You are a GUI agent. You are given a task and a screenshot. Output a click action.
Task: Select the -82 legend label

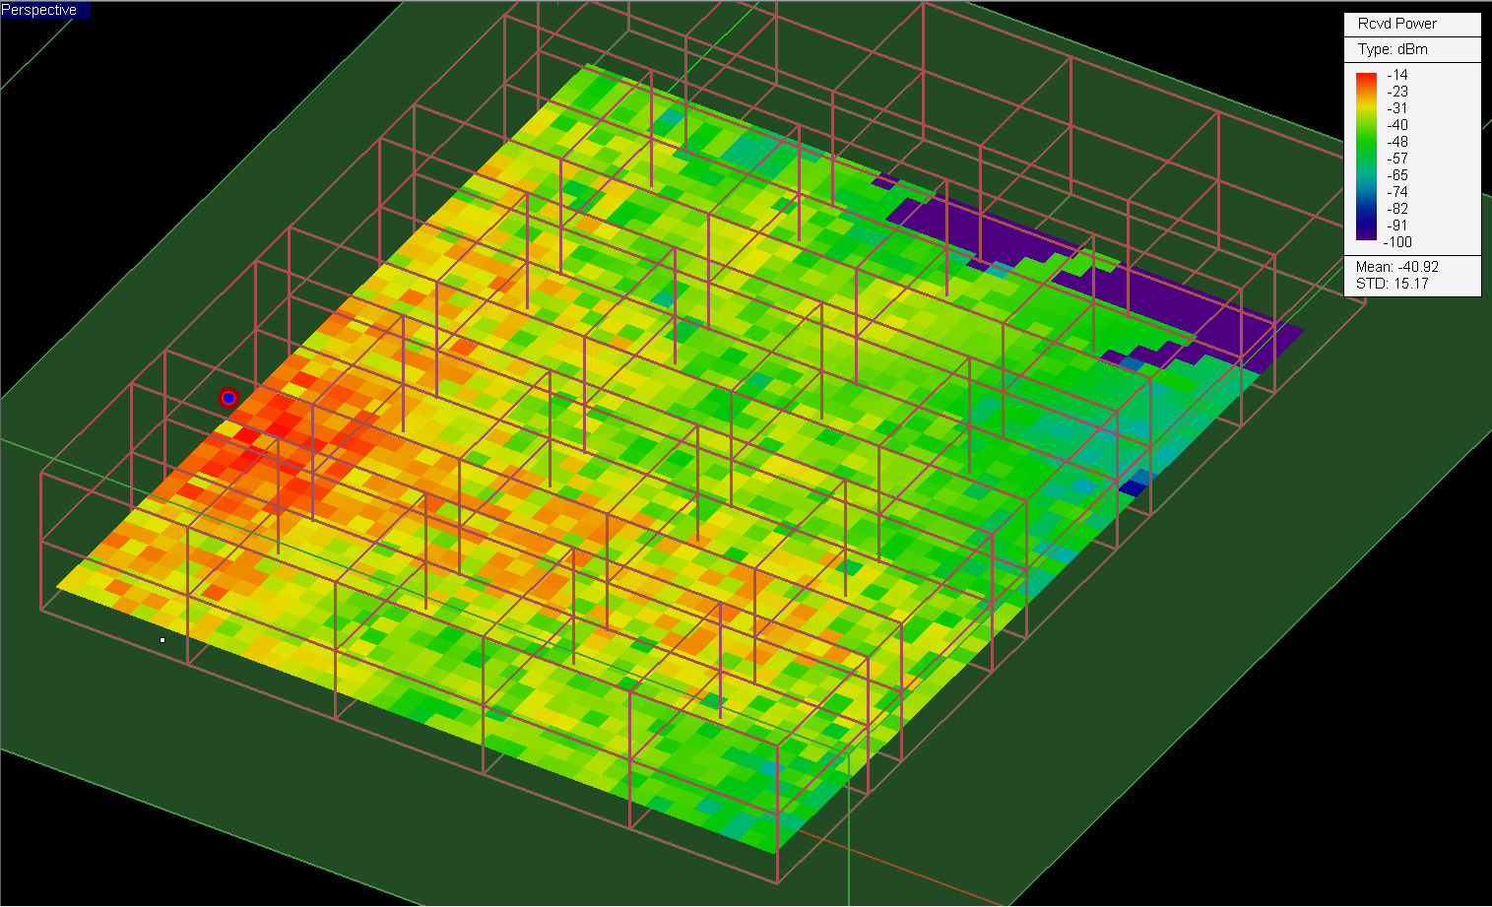point(1397,209)
